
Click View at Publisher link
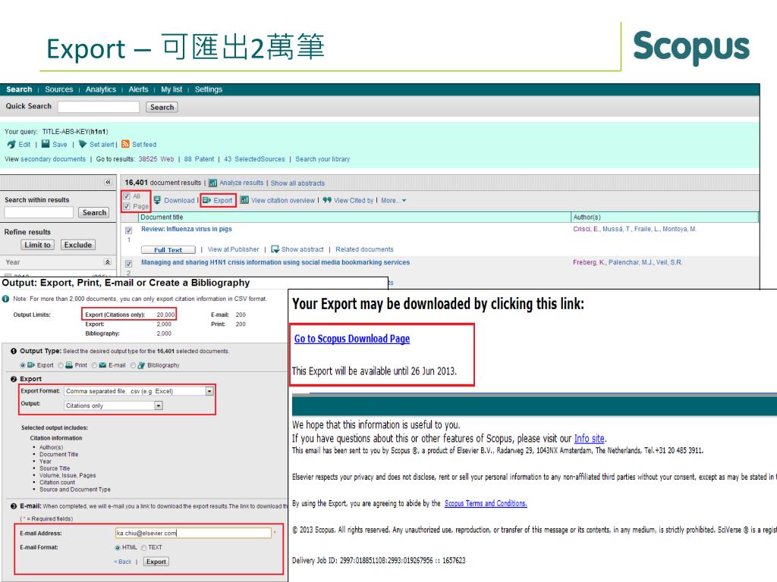(234, 249)
